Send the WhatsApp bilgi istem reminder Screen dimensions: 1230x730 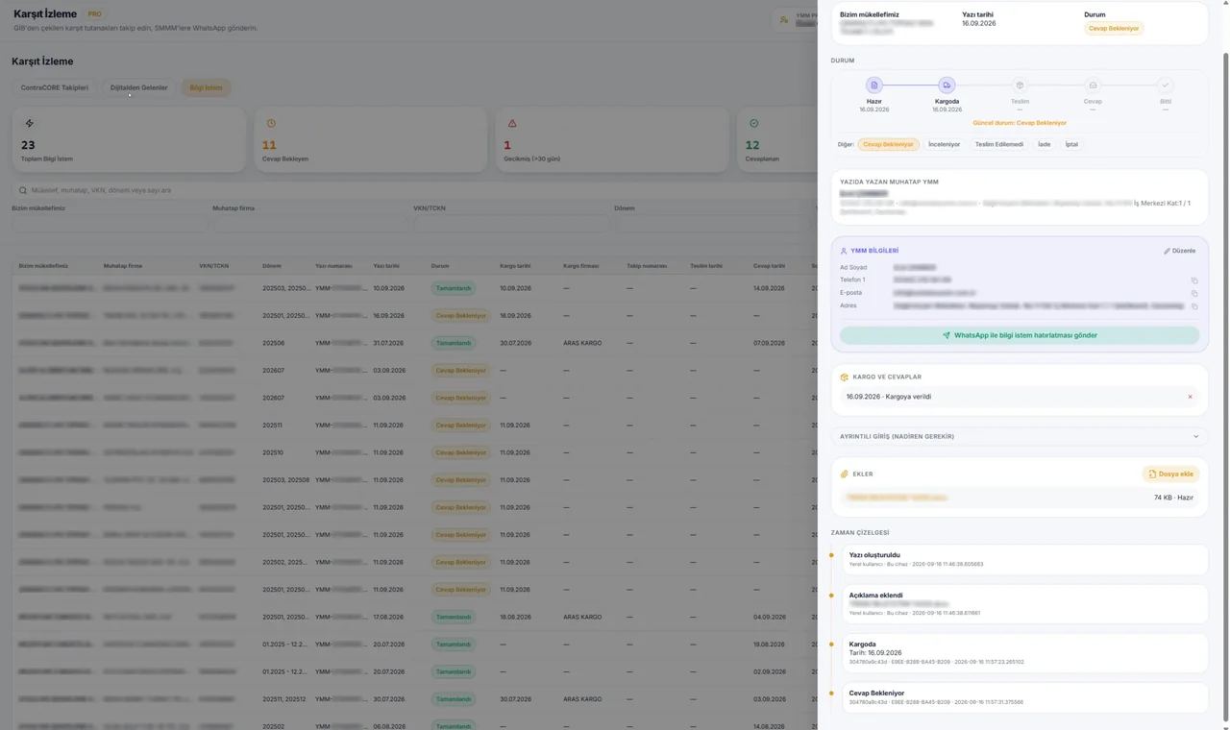coord(1020,335)
